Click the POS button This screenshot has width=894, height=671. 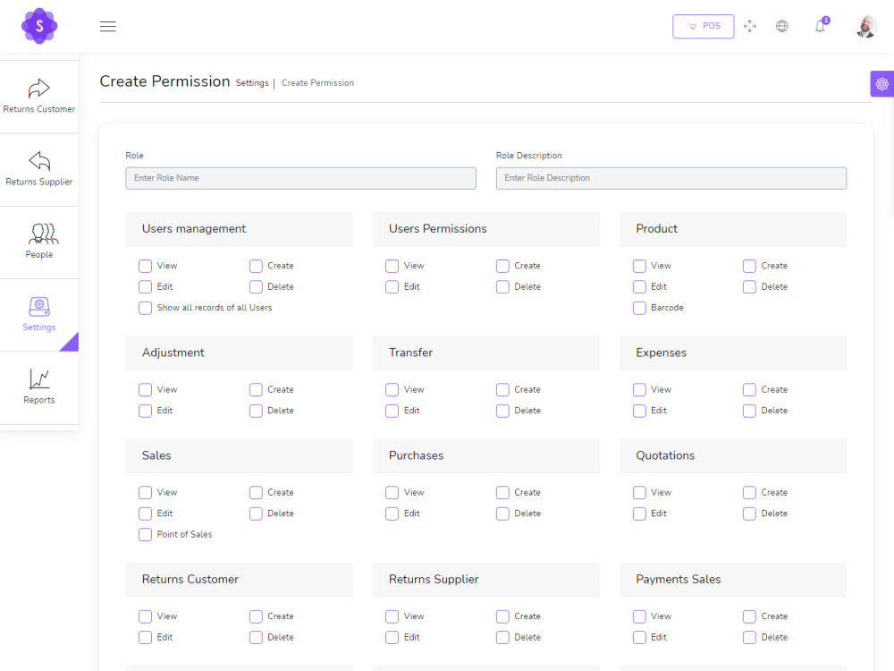click(703, 26)
